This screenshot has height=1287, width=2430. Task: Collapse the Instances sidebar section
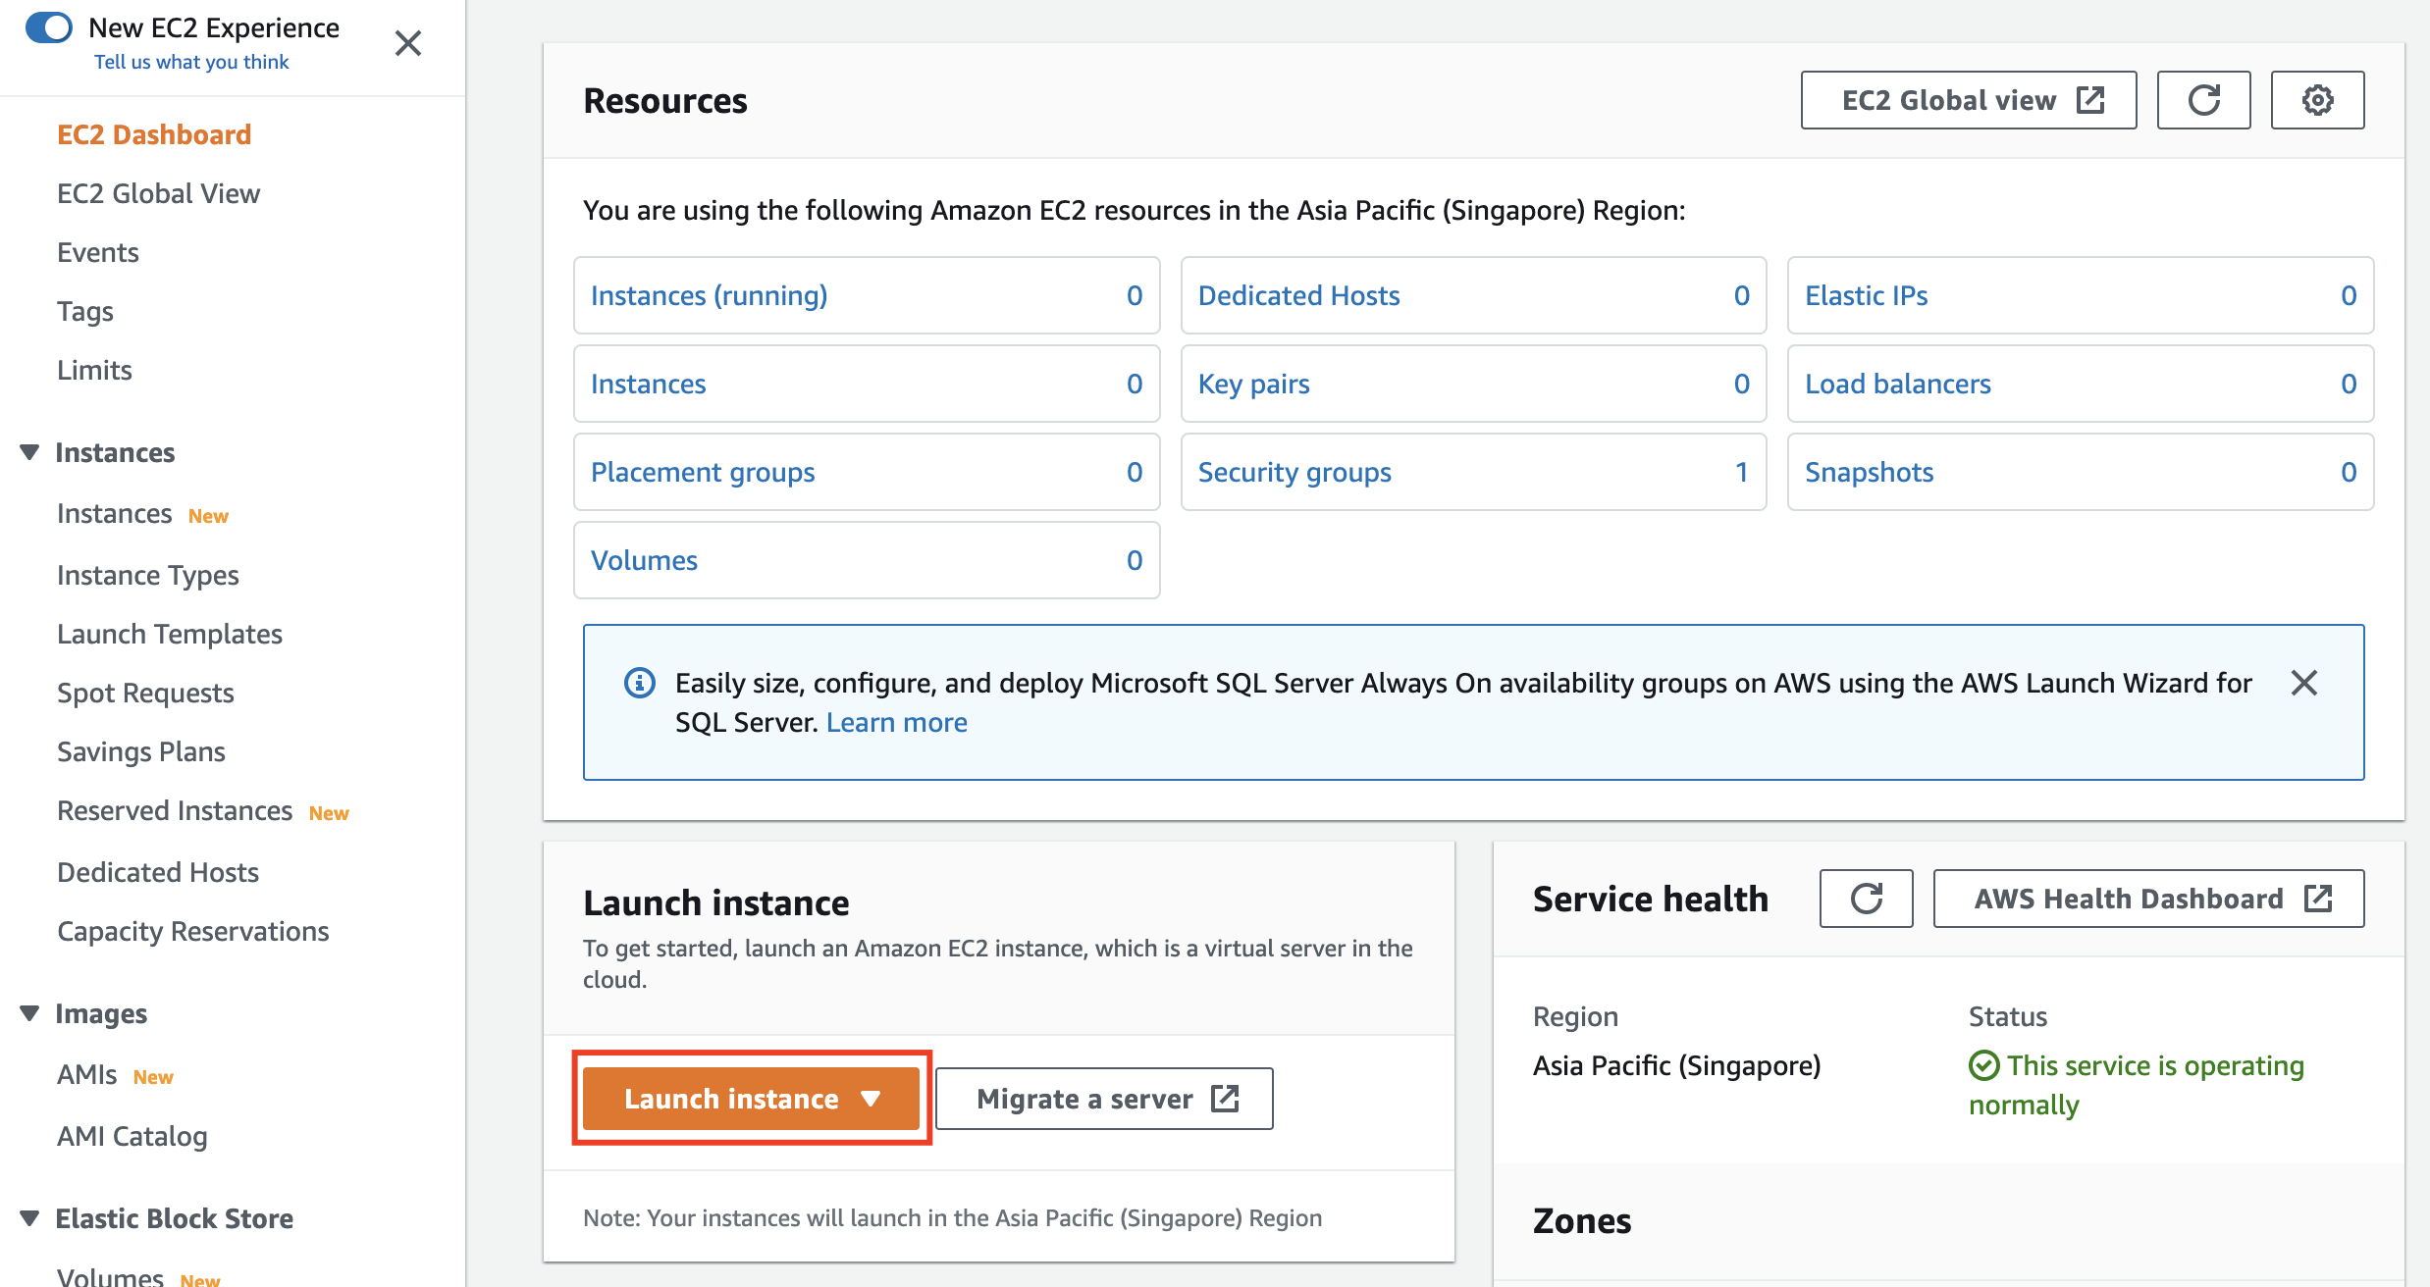click(x=29, y=452)
